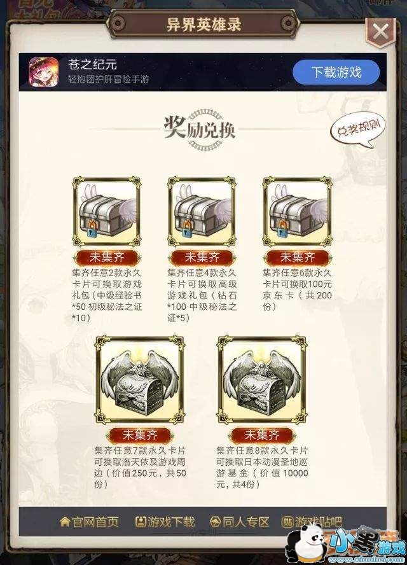Select the locked chest for 2 cards

click(107, 211)
